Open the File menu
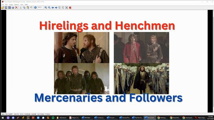214x120 pixels. click(x=3, y=4)
